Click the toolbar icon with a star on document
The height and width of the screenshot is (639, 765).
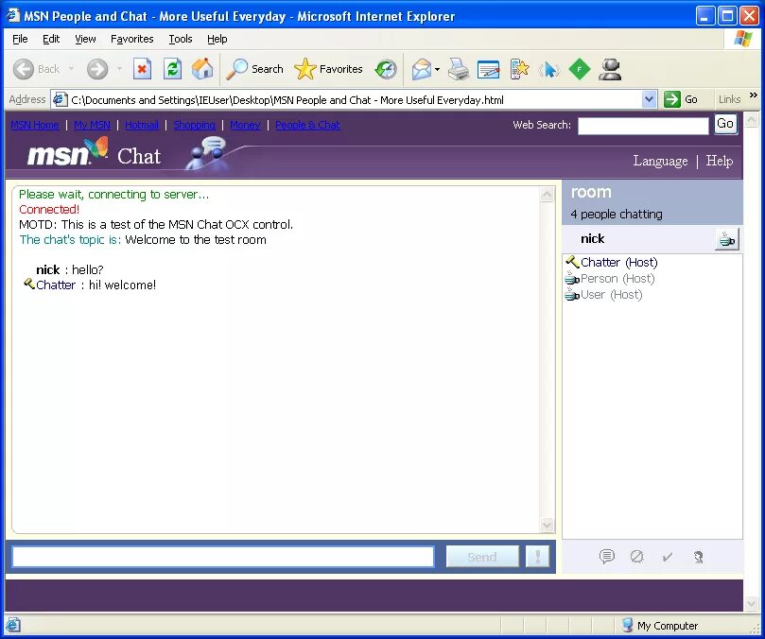pyautogui.click(x=519, y=69)
